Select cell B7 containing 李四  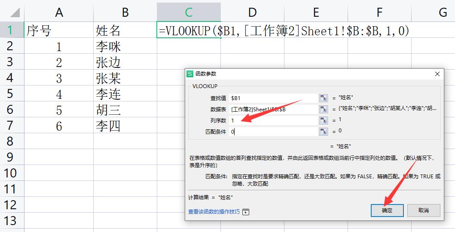(x=125, y=126)
